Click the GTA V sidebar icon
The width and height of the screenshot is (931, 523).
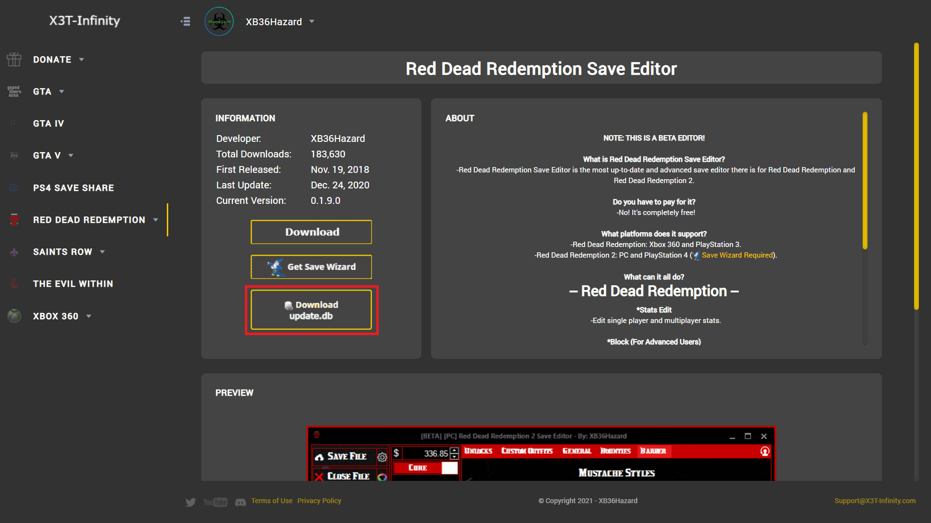click(x=14, y=155)
